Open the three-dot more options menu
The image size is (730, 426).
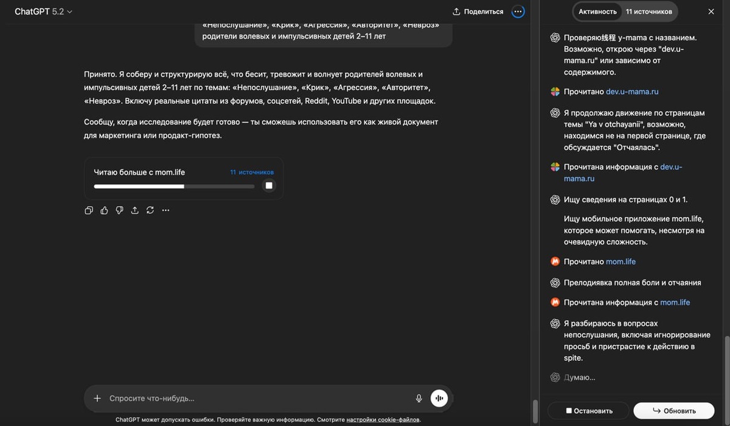point(518,12)
